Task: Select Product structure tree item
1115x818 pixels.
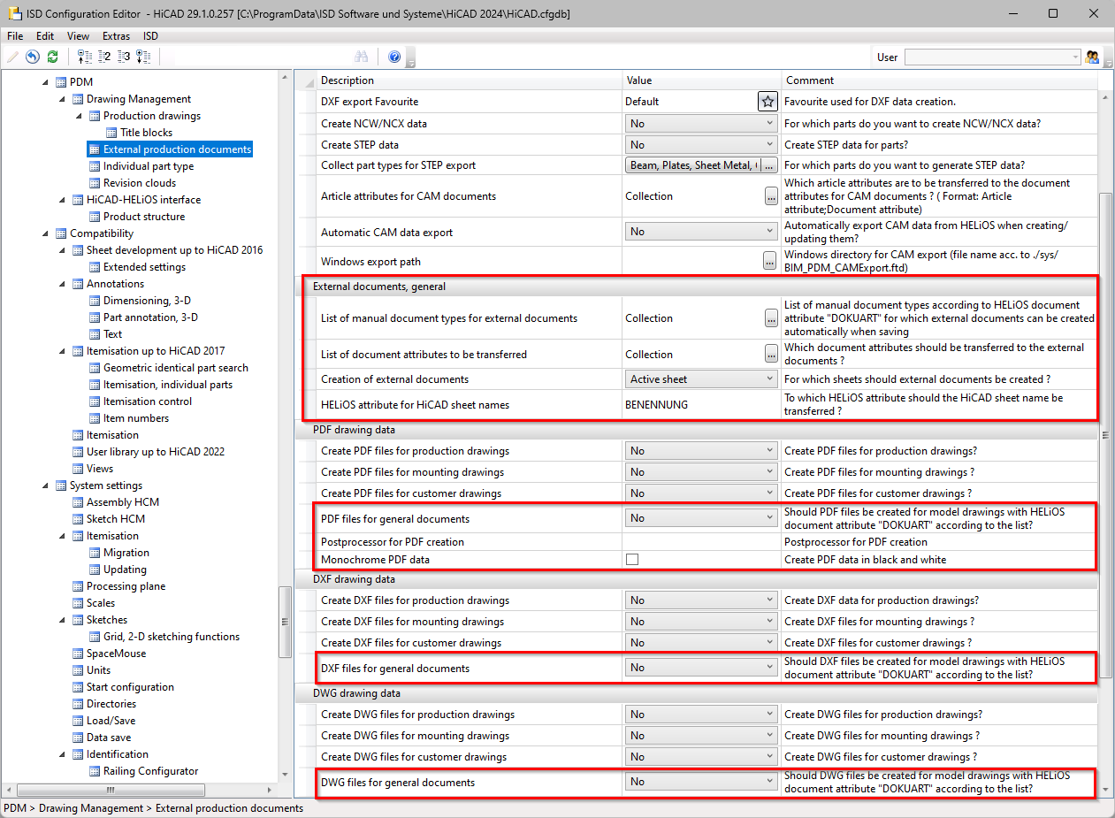Action: pos(143,217)
